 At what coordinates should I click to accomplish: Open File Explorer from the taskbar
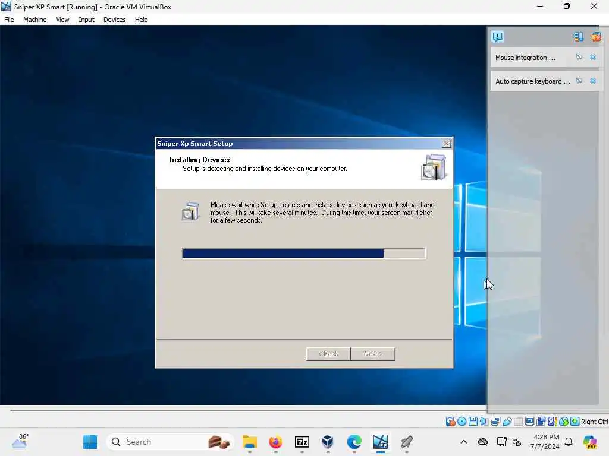point(249,442)
